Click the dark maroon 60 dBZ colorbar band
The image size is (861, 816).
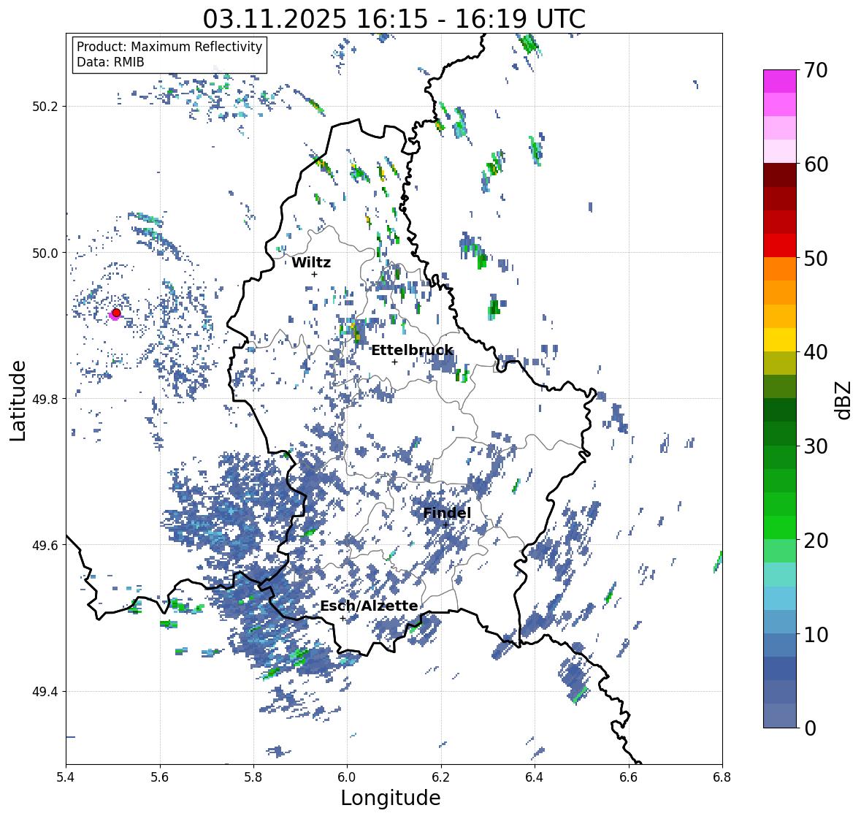pyautogui.click(x=780, y=175)
